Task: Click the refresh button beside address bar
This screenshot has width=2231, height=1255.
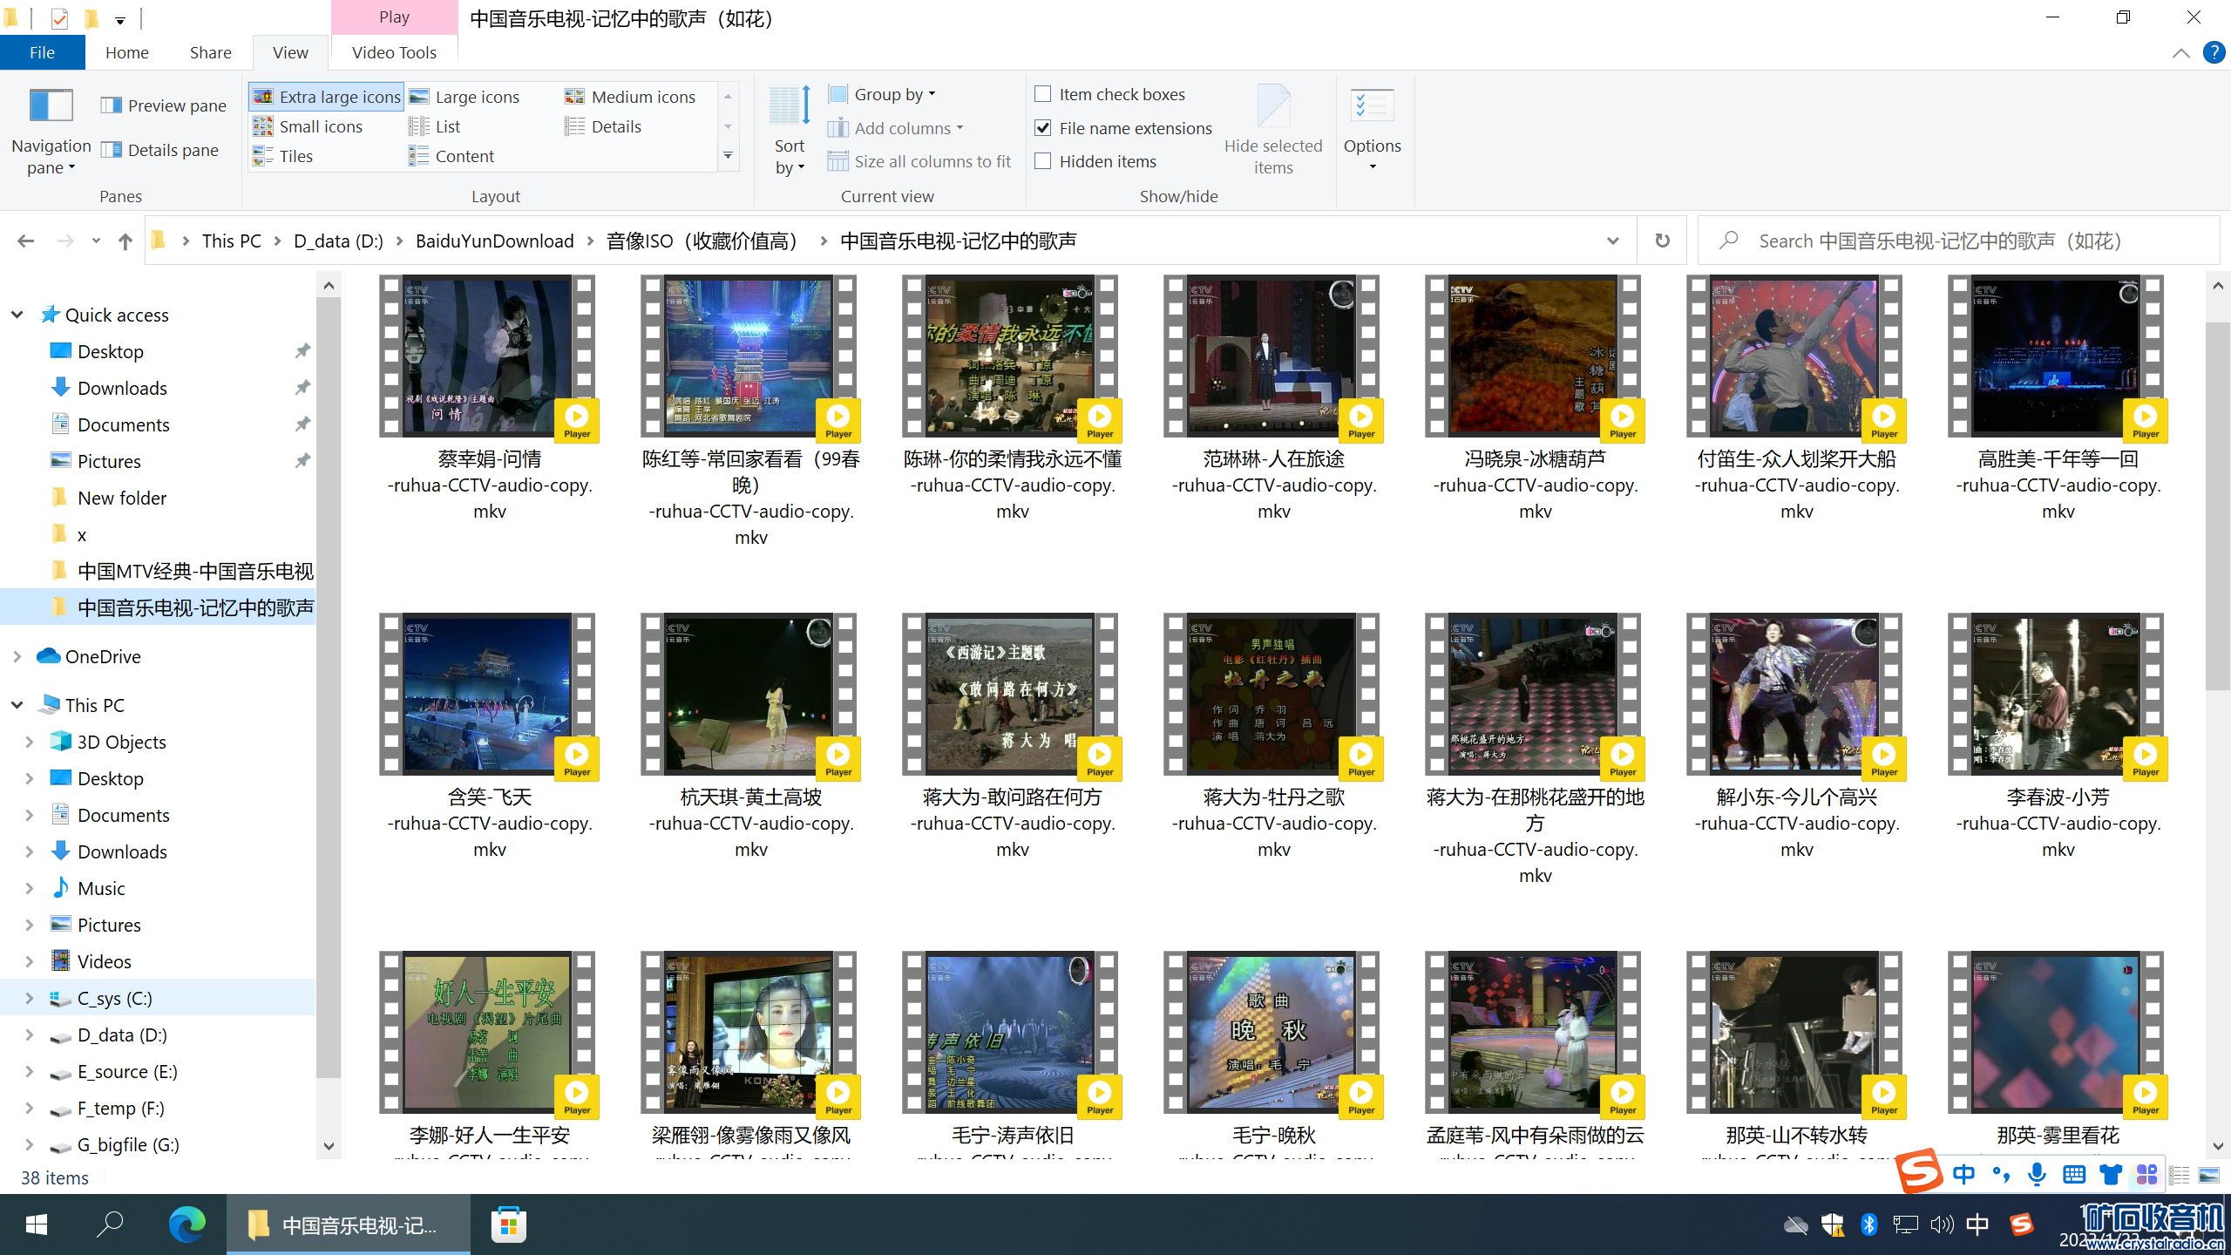Action: [x=1662, y=241]
